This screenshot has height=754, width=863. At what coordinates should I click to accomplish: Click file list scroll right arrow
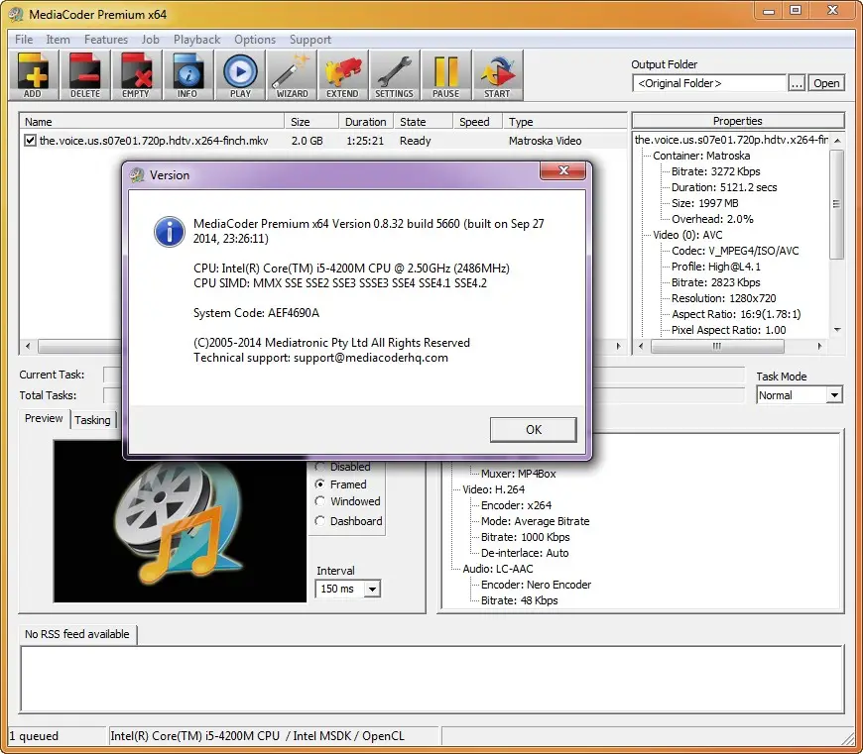618,346
